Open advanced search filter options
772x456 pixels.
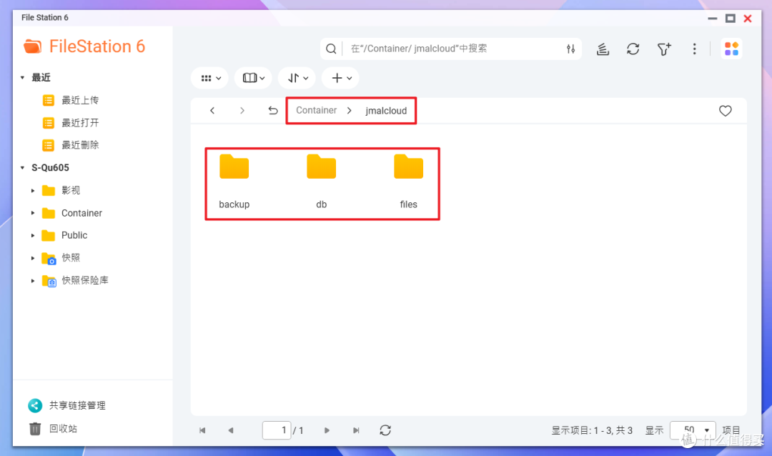pyautogui.click(x=570, y=49)
